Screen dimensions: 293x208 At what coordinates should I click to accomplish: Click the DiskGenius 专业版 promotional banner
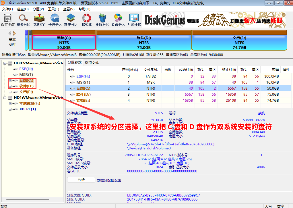tap(214, 20)
